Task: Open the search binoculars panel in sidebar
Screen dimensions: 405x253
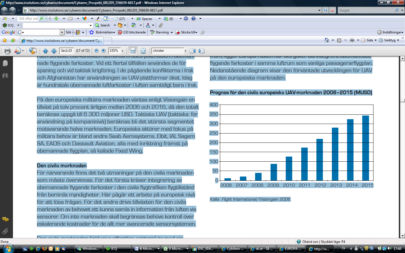Action: pyautogui.click(x=5, y=75)
